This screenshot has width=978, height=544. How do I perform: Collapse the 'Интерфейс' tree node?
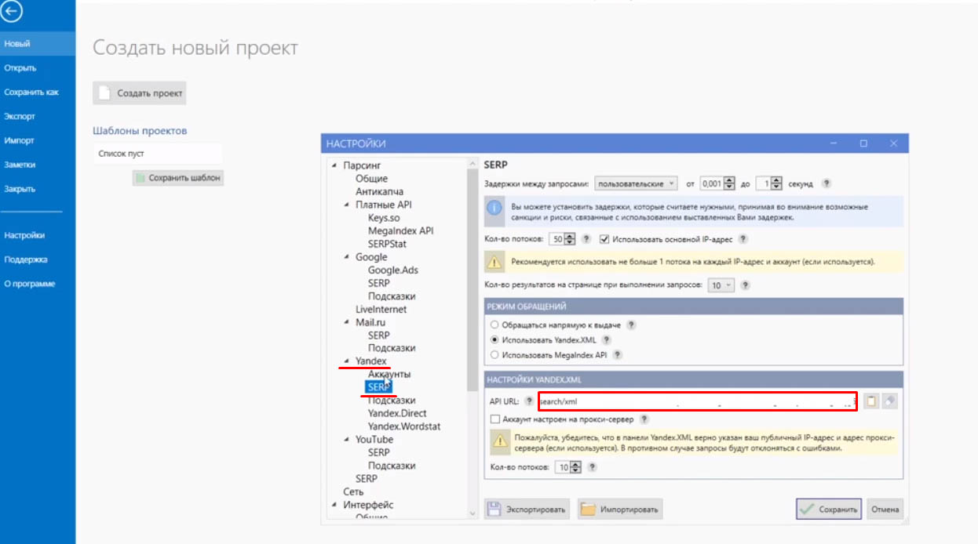(334, 505)
